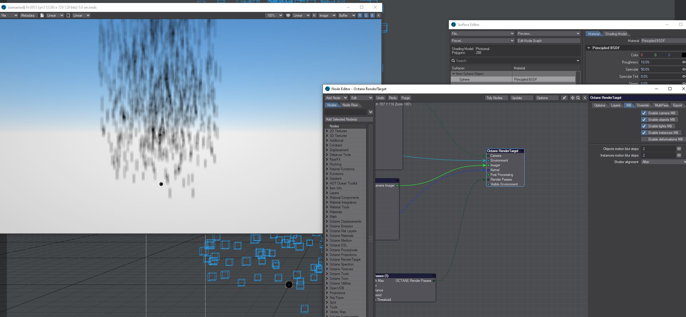Click the Render Passes input socket on the node
686x317 pixels.
488,179
